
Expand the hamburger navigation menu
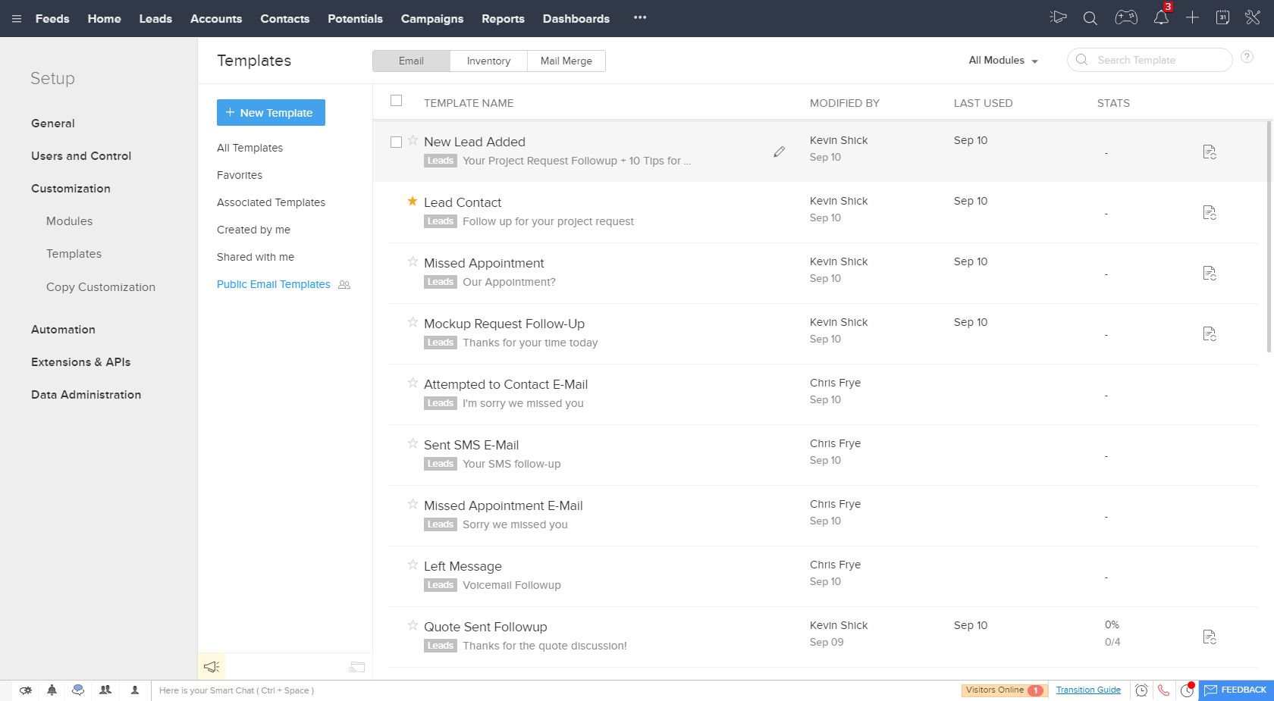[x=17, y=19]
